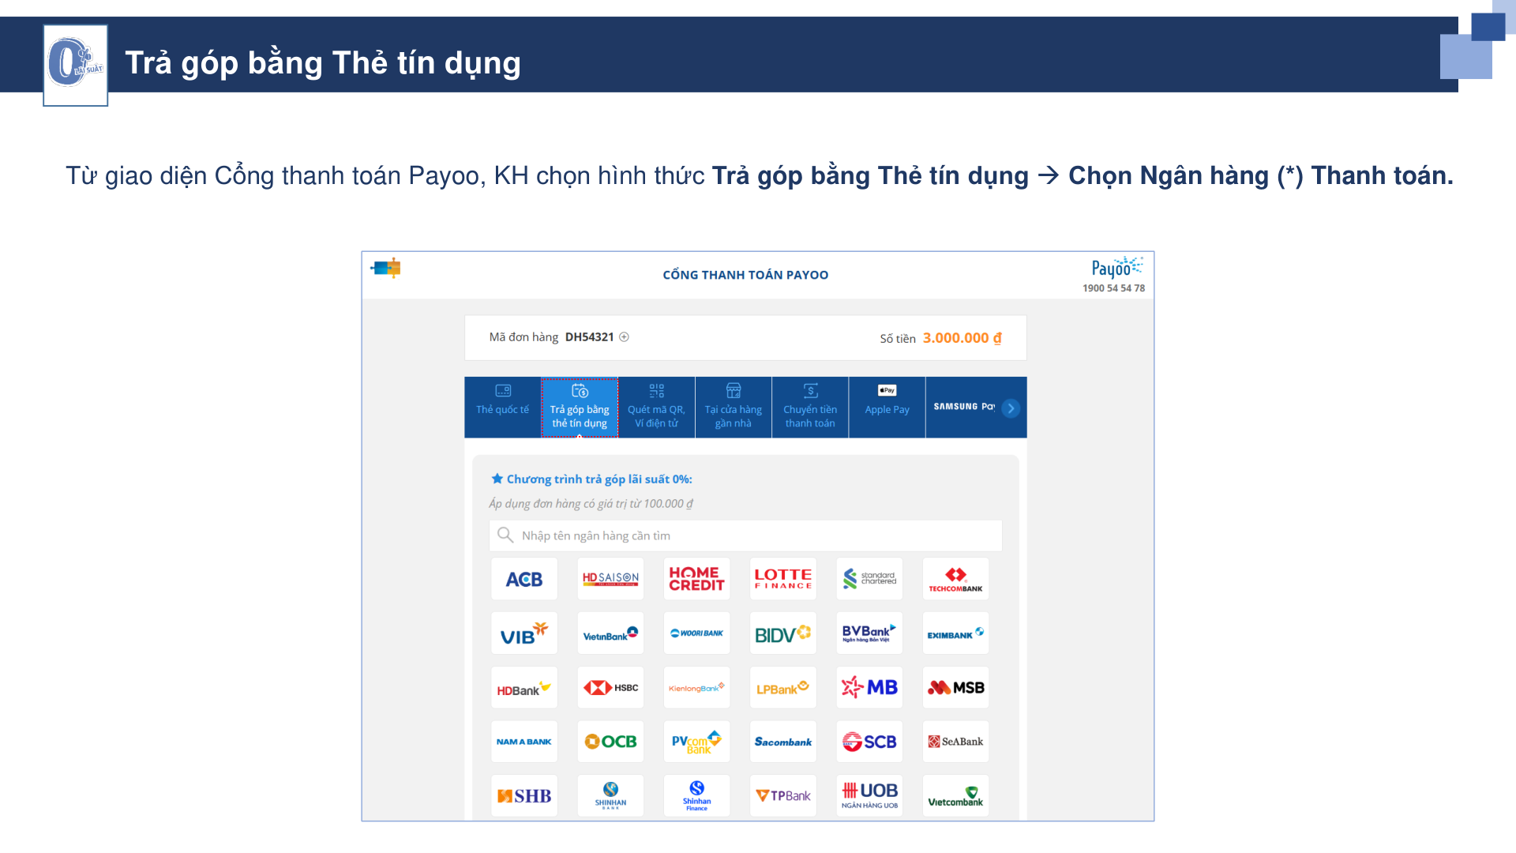Pick TPBank logo

point(783,796)
